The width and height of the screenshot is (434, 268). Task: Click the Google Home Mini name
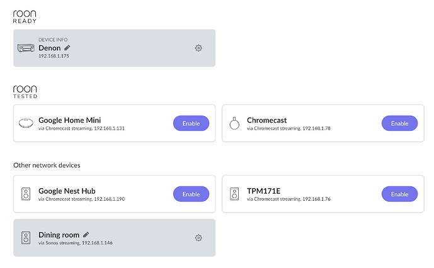[69, 120]
